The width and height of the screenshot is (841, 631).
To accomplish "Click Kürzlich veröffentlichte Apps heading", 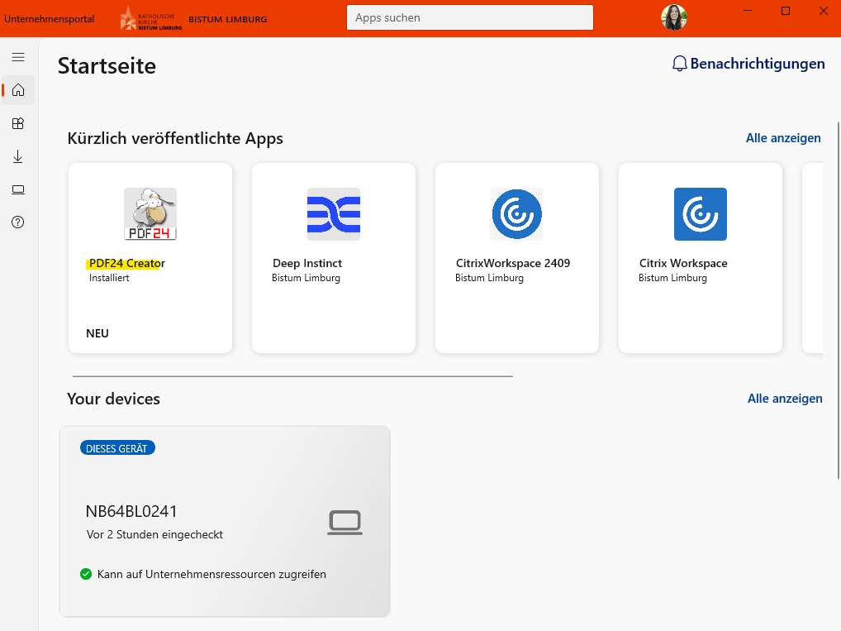I will pos(175,139).
